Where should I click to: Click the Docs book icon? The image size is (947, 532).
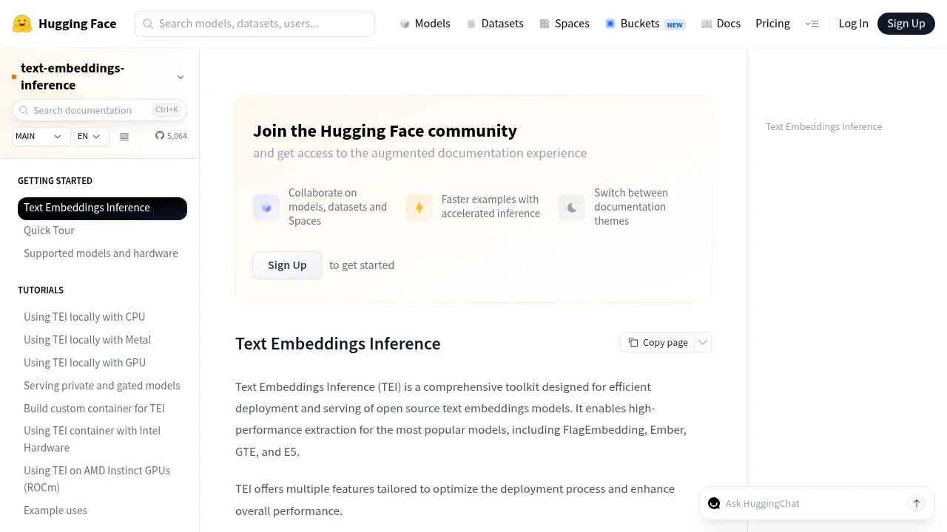(x=707, y=24)
